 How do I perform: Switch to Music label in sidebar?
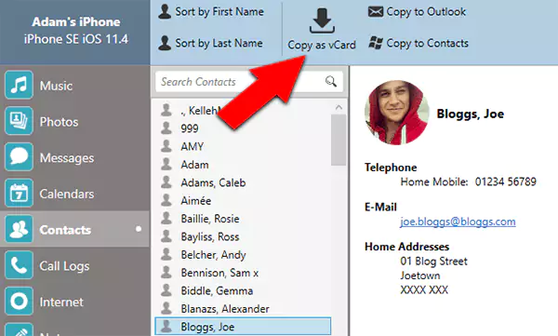click(56, 86)
